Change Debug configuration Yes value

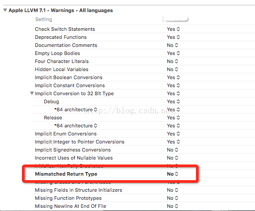(174, 101)
